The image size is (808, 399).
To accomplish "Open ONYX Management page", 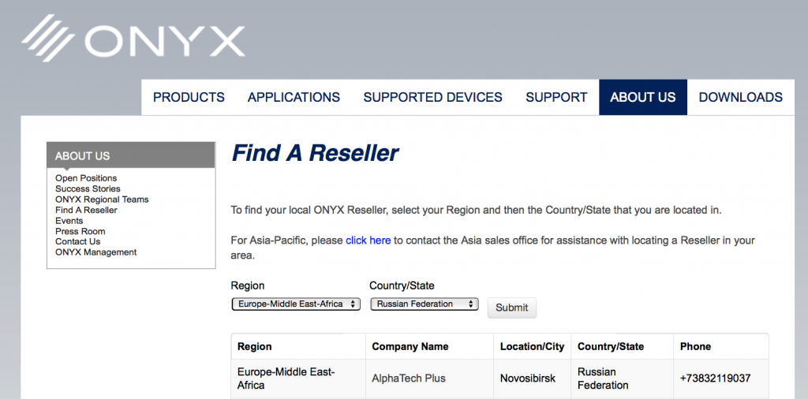I will (95, 252).
